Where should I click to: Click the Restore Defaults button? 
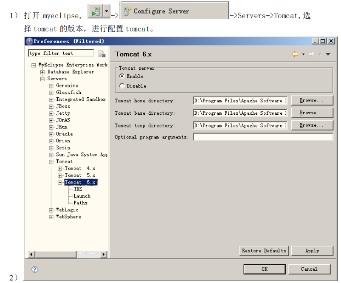click(264, 251)
